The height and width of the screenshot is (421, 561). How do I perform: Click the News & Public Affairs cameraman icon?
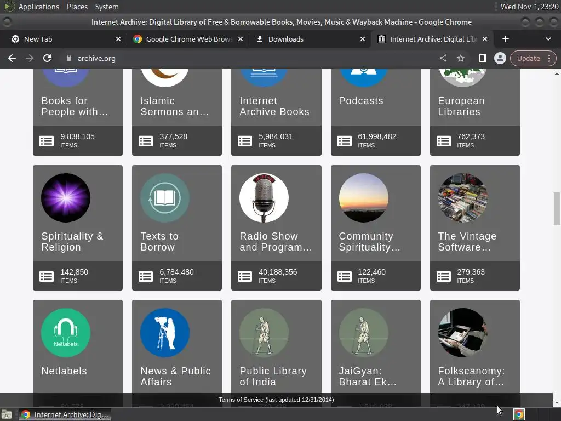click(x=165, y=333)
